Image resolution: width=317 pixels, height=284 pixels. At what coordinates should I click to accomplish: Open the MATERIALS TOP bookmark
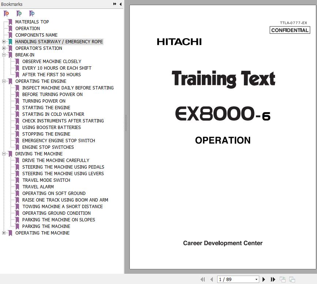32,22
